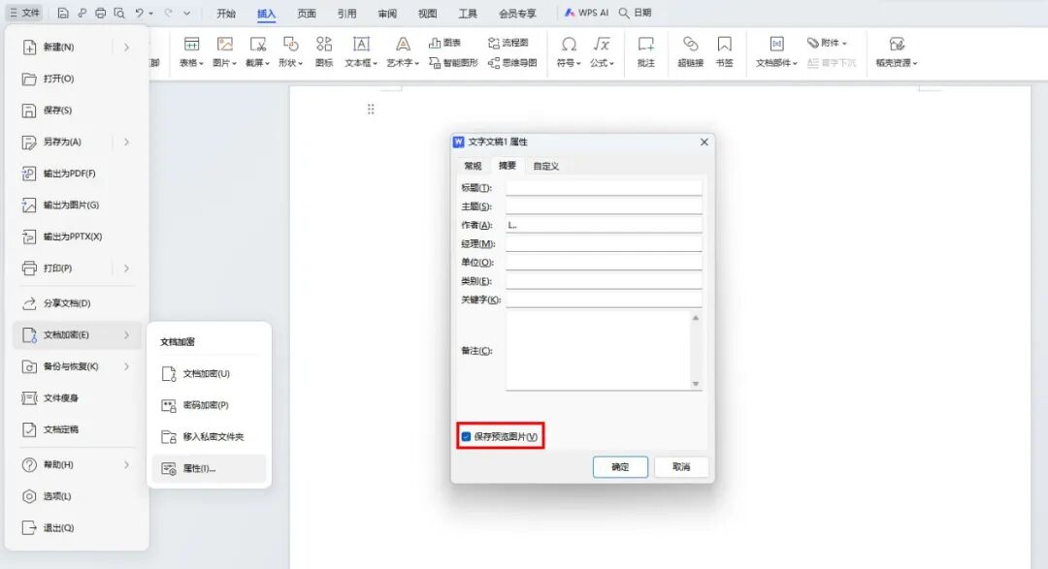Expand the 帮助(H) submenu arrow
The width and height of the screenshot is (1048, 569).
click(126, 464)
